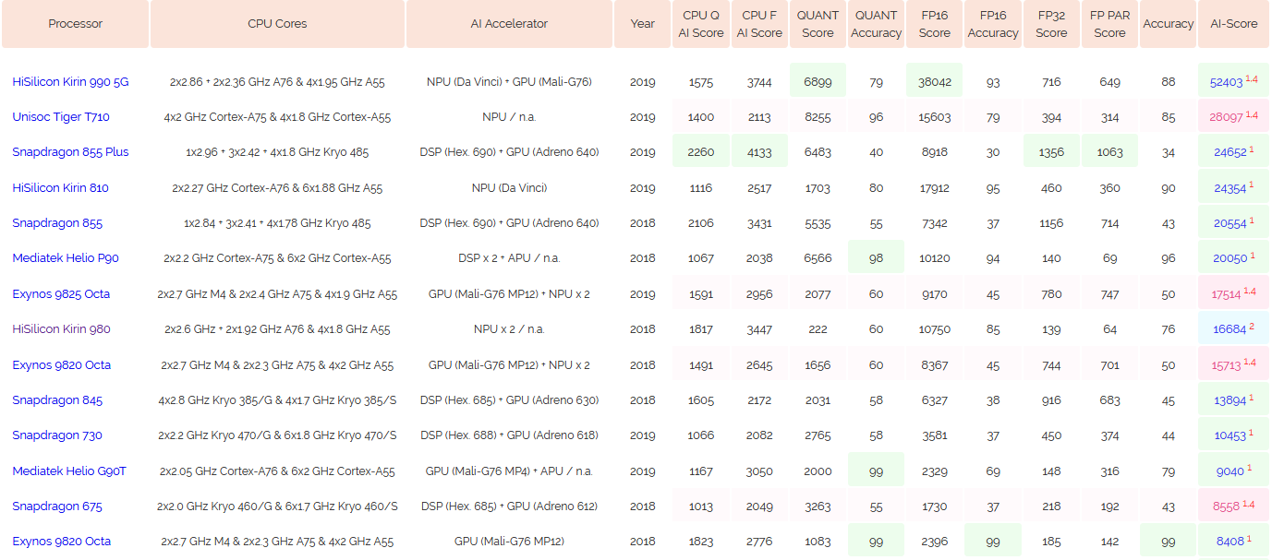This screenshot has height=560, width=1272.
Task: Click the 52403 AI-Score value
Action: [1226, 82]
